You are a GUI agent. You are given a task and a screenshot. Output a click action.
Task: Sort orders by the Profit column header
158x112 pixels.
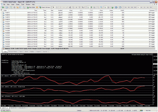(x=119, y=10)
